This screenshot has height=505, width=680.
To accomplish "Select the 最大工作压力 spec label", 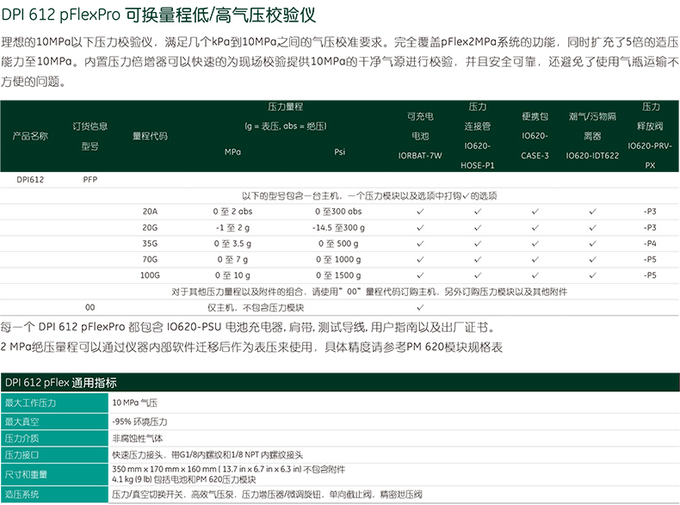I will [x=31, y=402].
